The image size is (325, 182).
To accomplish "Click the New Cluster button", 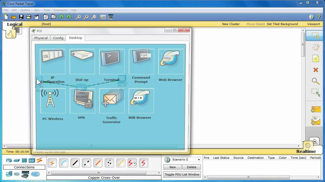I will pos(231,24).
